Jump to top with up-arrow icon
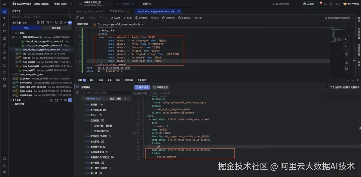 [347, 55]
